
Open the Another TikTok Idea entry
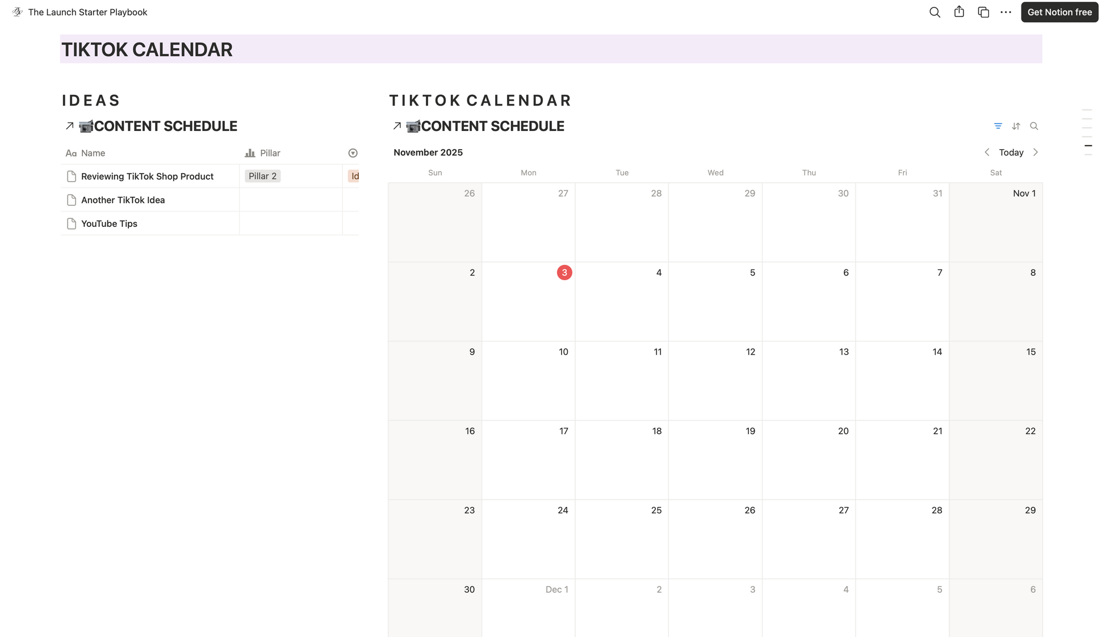(x=123, y=200)
